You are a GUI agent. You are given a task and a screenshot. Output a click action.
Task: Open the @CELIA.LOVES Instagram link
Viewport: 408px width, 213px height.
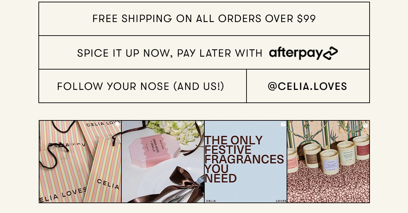[x=308, y=86]
